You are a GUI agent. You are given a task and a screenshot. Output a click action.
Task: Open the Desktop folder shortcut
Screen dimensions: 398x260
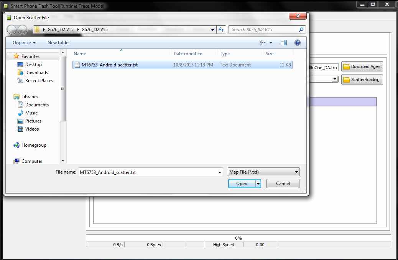[x=33, y=65]
